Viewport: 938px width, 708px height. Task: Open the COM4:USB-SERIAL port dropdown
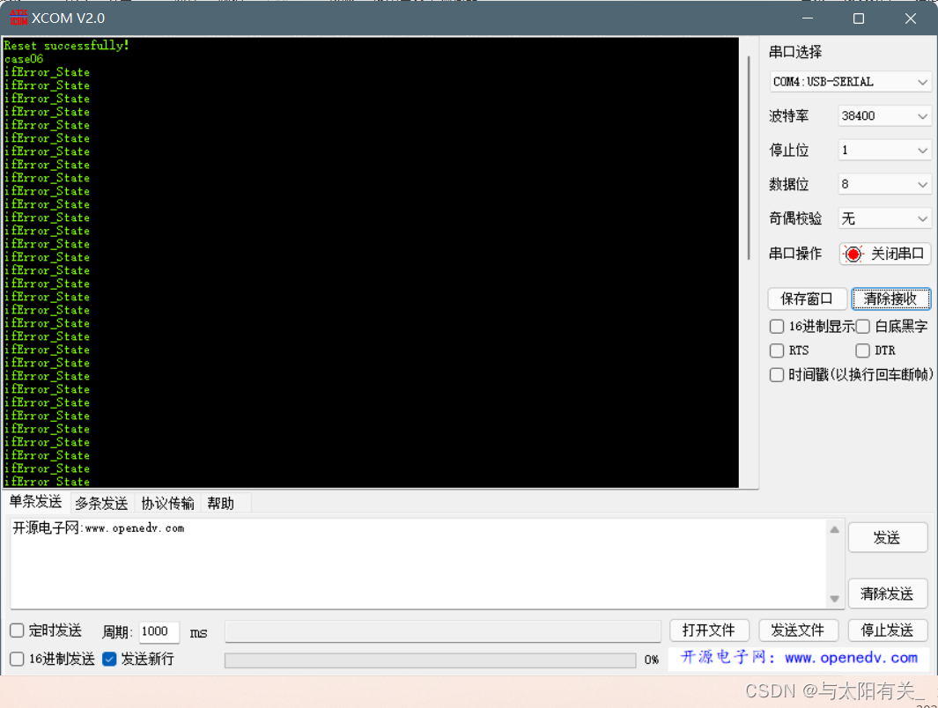coord(850,82)
